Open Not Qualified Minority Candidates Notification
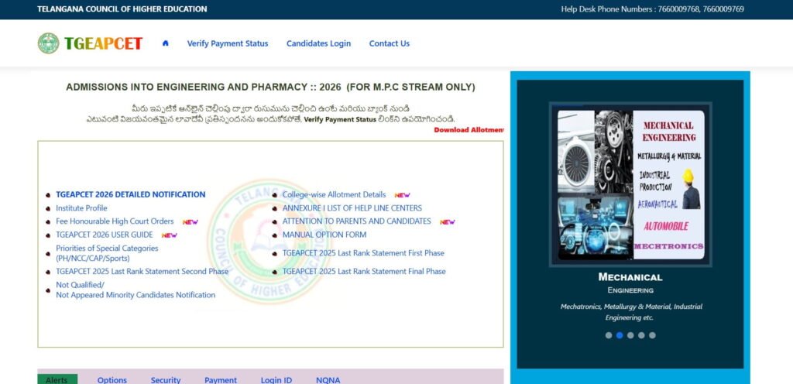This screenshot has width=793, height=384. point(136,290)
